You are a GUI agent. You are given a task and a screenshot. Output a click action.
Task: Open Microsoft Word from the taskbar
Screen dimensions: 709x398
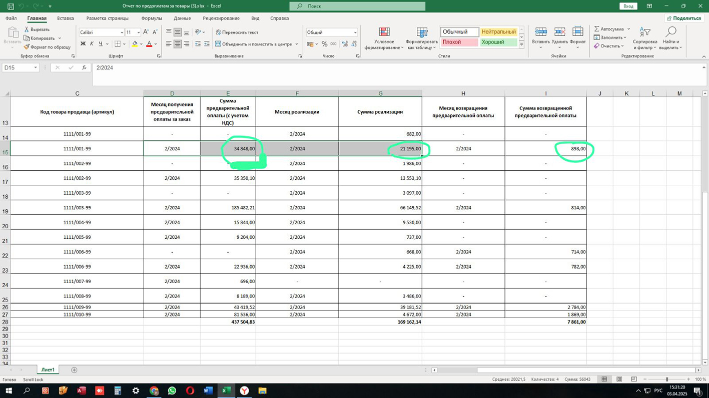(208, 391)
